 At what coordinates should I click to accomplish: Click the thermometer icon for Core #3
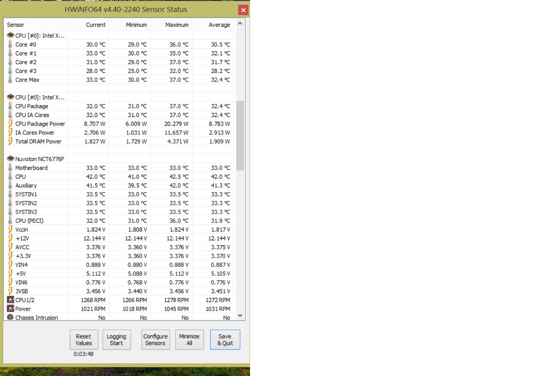click(x=10, y=70)
